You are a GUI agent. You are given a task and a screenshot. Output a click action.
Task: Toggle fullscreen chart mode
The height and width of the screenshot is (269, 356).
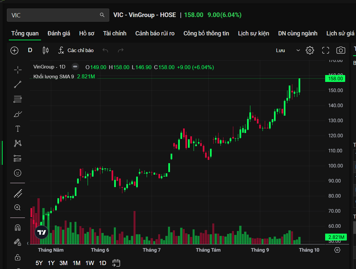coord(325,50)
